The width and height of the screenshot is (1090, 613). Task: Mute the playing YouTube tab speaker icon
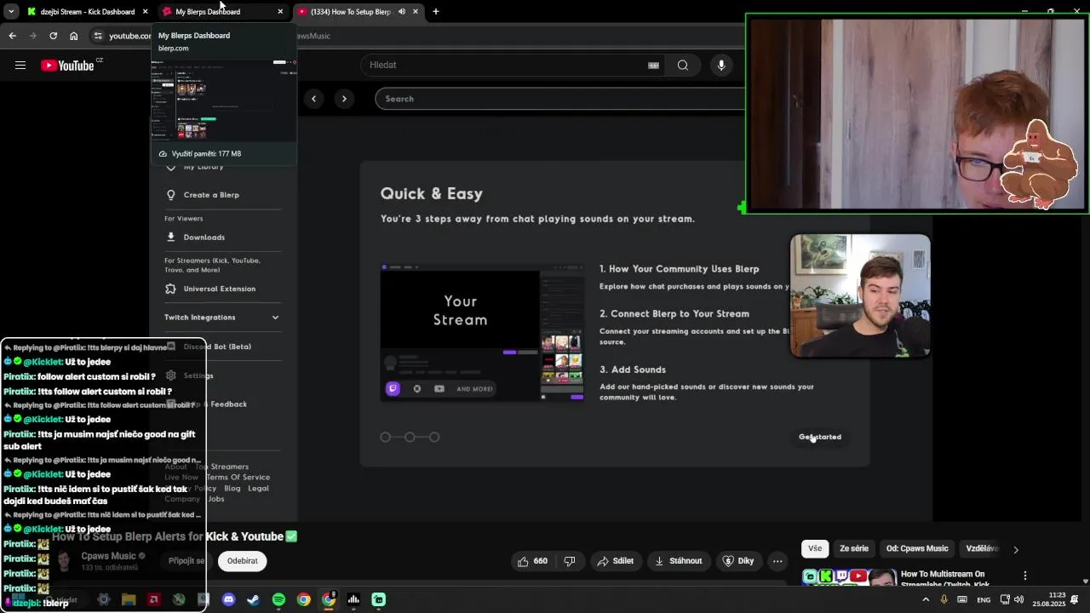click(401, 12)
